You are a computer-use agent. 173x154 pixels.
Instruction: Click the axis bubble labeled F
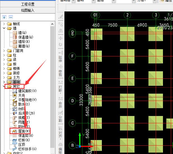(x=72, y=56)
